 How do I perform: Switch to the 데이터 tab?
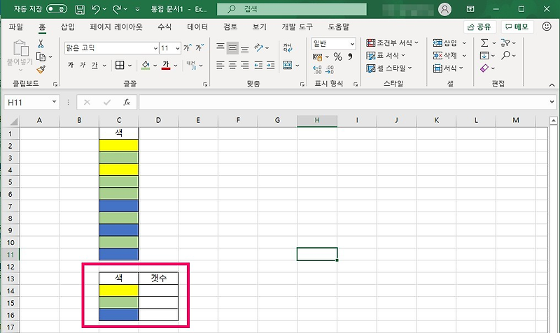click(x=197, y=27)
